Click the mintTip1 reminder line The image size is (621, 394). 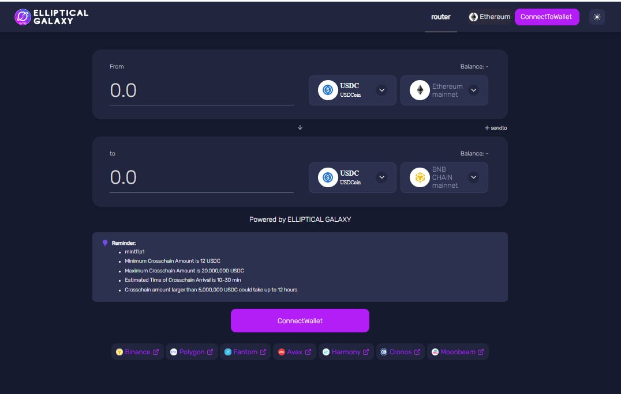[134, 252]
